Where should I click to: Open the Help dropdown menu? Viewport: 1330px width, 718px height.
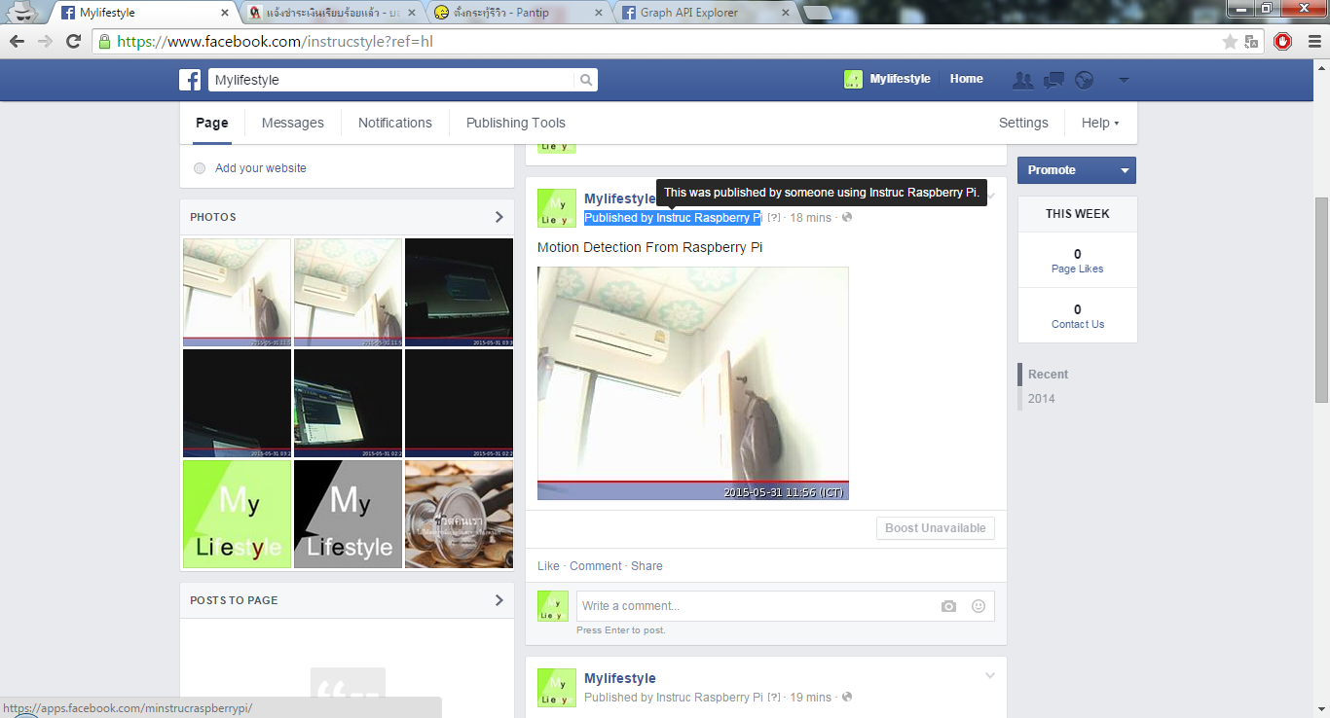(x=1100, y=123)
